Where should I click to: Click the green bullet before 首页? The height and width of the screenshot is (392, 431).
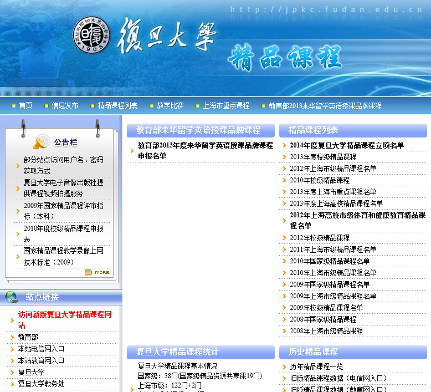14,106
